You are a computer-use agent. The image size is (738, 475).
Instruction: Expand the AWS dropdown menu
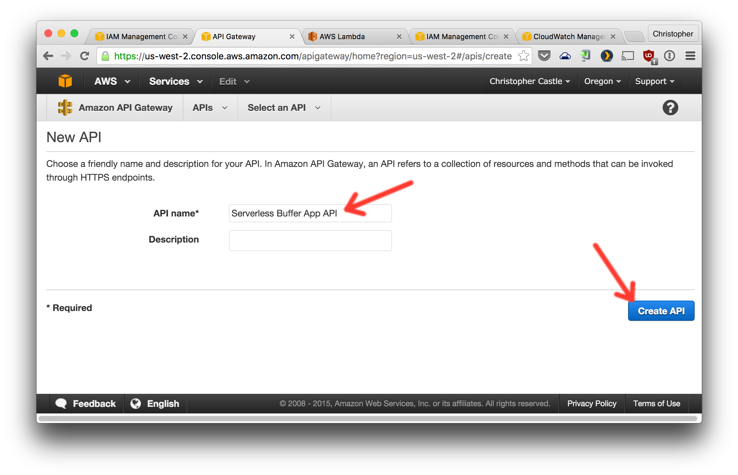click(112, 81)
